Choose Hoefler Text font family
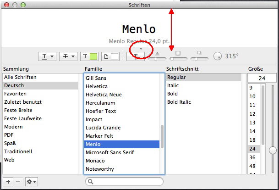This screenshot has height=190, width=279. point(122,111)
